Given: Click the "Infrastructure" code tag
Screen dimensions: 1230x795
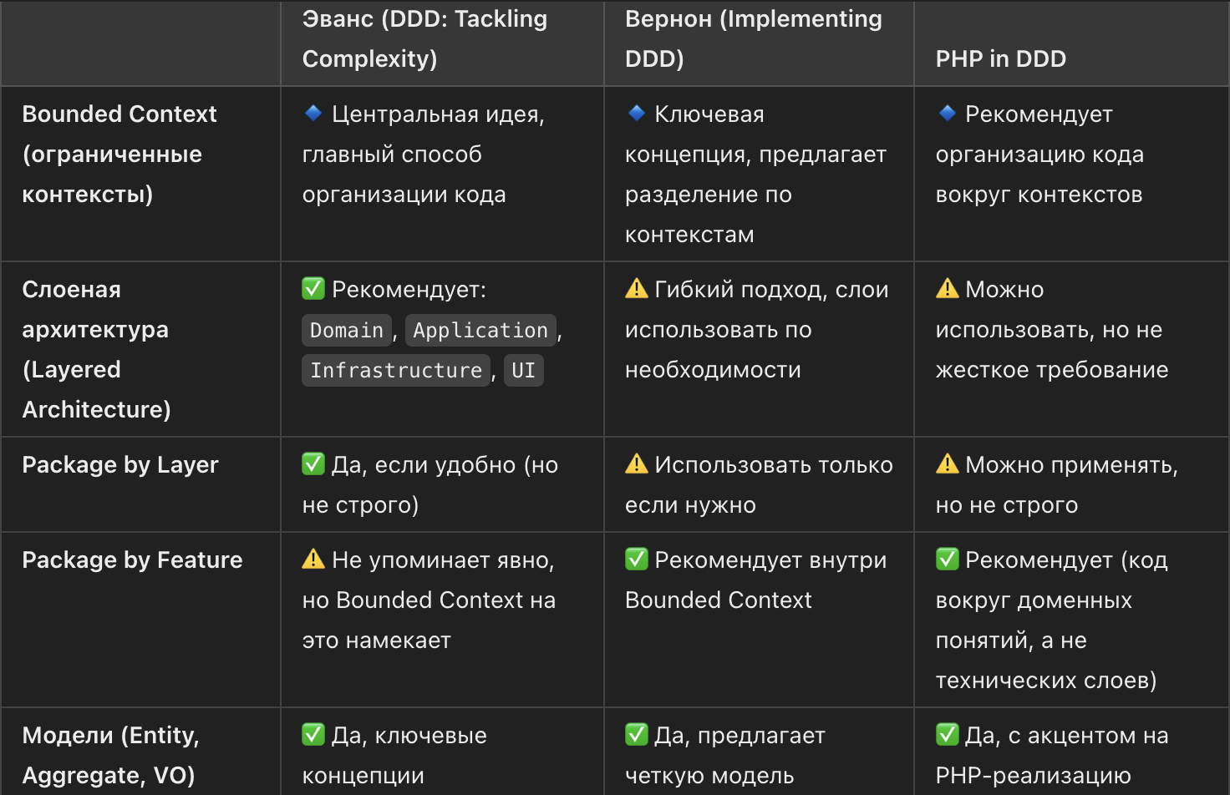Looking at the screenshot, I should pyautogui.click(x=396, y=371).
